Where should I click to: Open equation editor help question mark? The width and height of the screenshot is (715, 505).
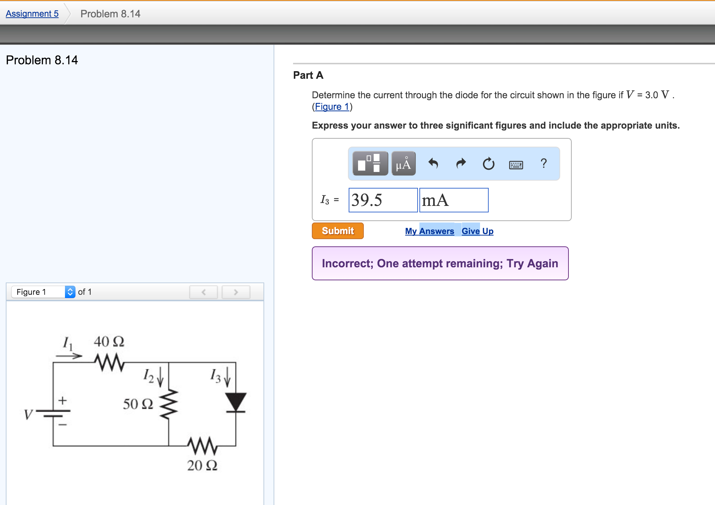(544, 164)
